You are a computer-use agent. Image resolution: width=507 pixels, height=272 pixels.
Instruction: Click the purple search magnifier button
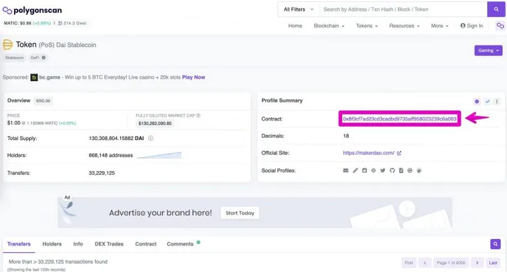point(496,9)
